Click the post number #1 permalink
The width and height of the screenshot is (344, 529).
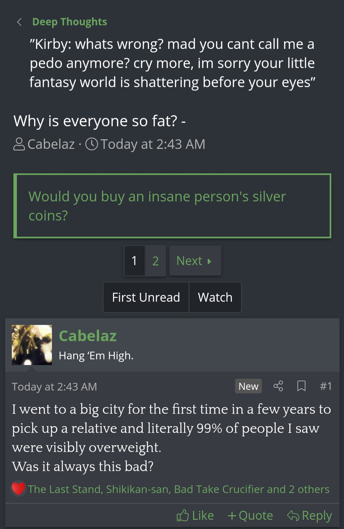click(326, 386)
